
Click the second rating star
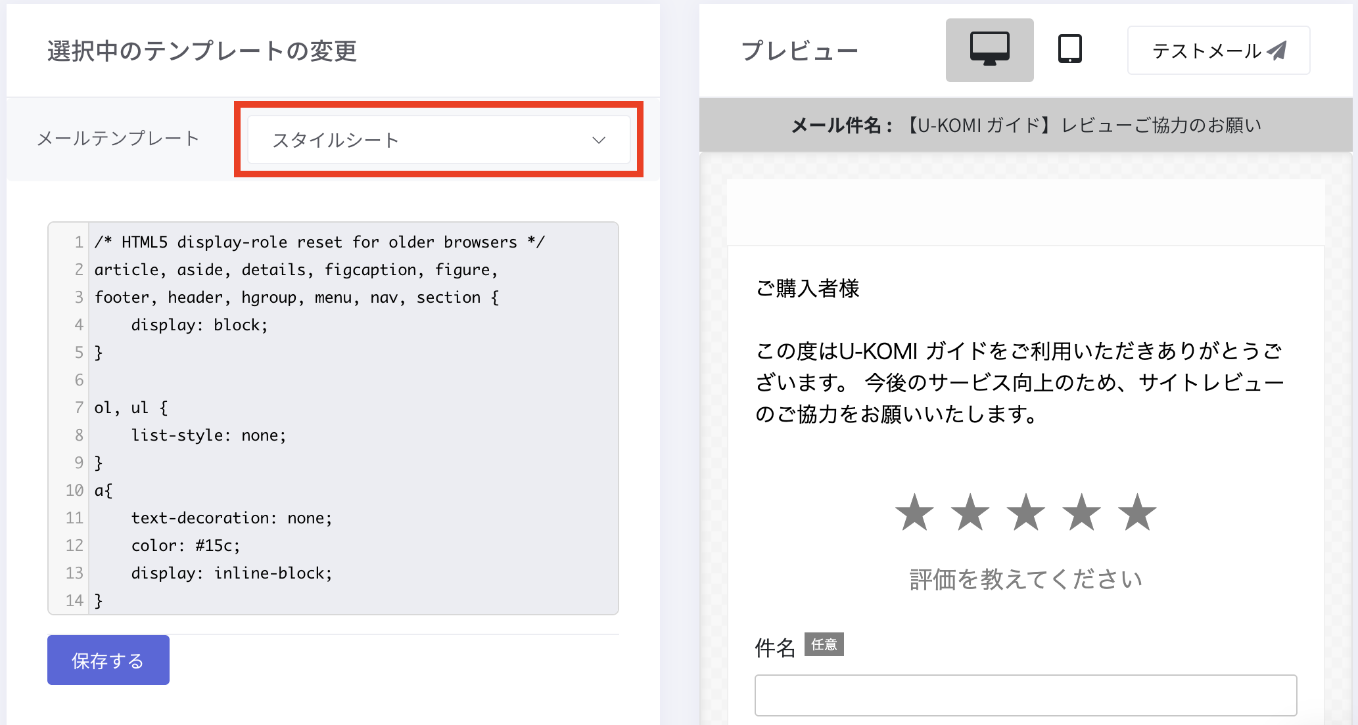pyautogui.click(x=970, y=513)
